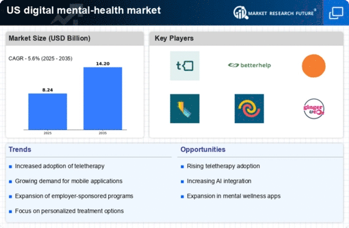Click 'Increased adoption of teletherapy'

[x=60, y=166]
